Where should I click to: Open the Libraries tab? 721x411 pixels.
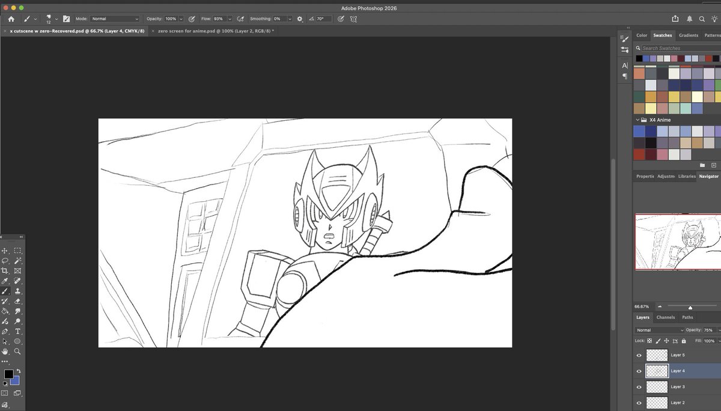coord(687,176)
